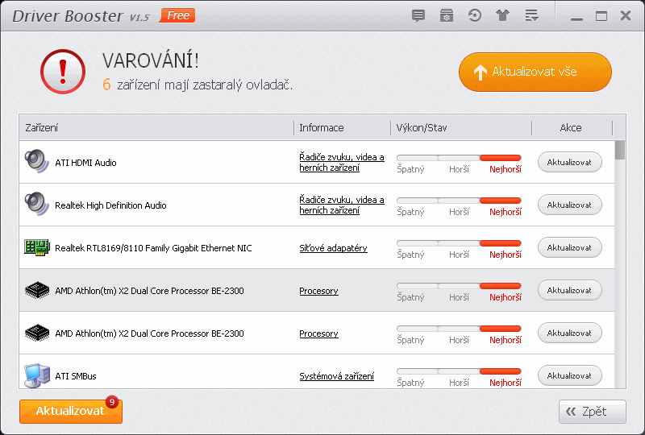Click Aktualizovat for ATI HDMI Audio
This screenshot has width=645, height=435.
(x=570, y=162)
